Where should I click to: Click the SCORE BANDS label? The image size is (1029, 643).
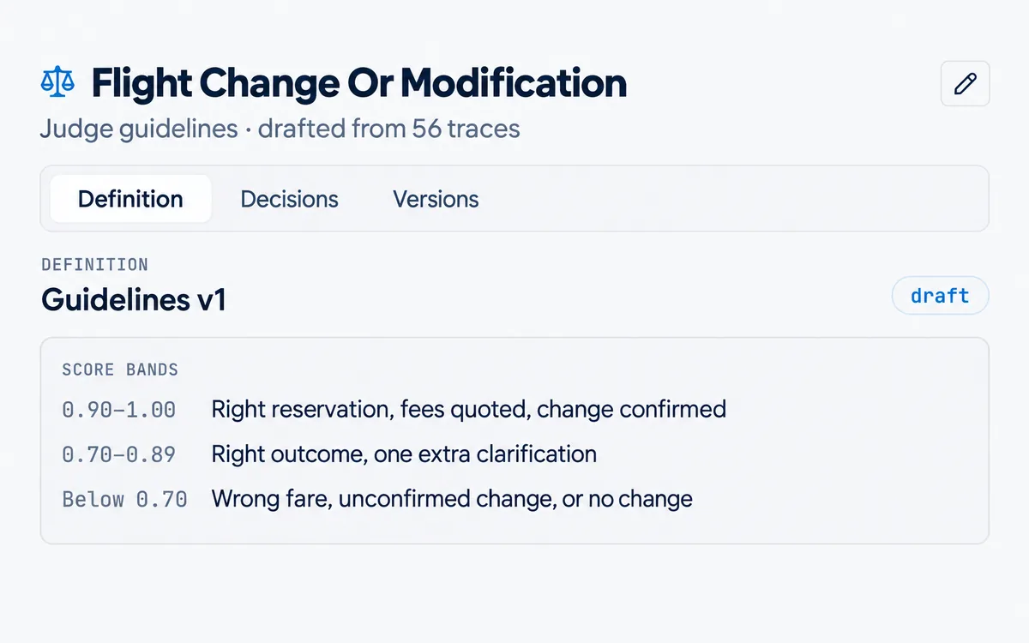coord(120,370)
